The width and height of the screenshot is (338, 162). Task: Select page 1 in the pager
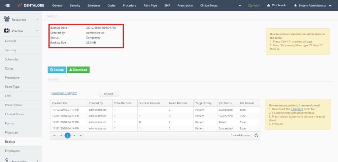coord(67,135)
